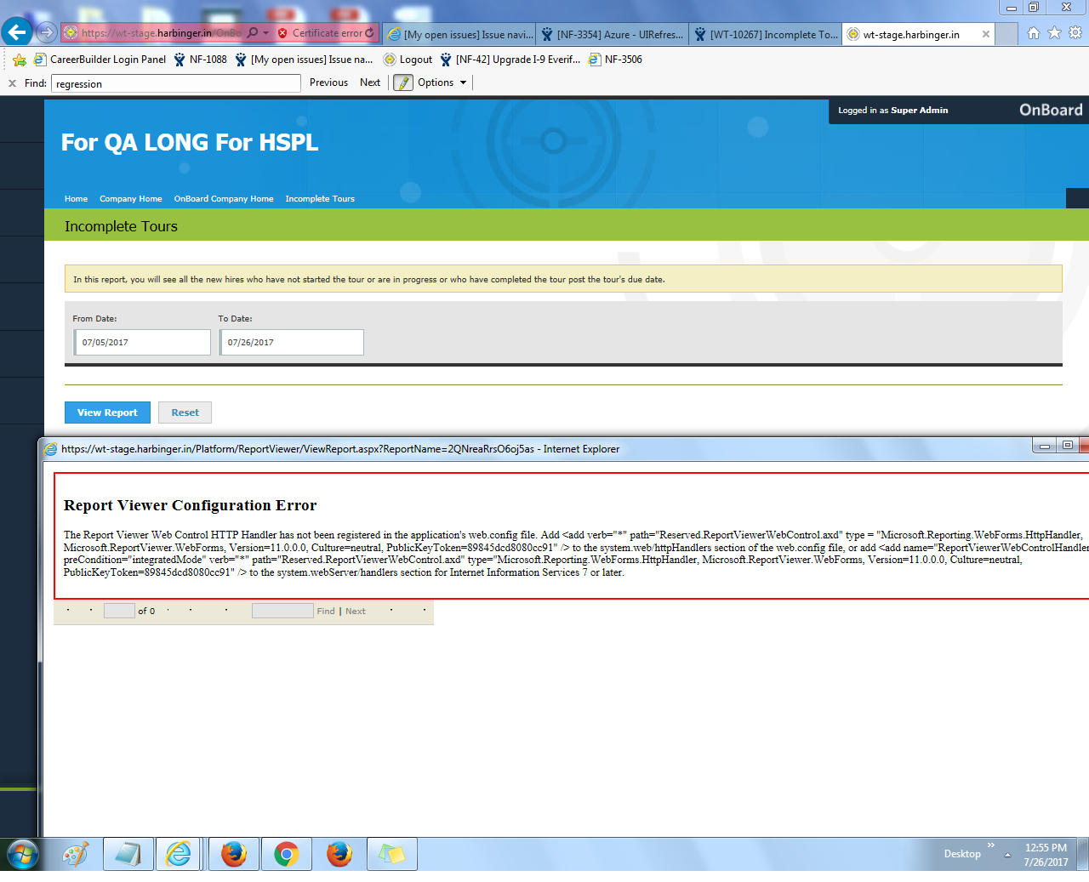Click the View Report button
This screenshot has width=1089, height=882.
click(107, 413)
